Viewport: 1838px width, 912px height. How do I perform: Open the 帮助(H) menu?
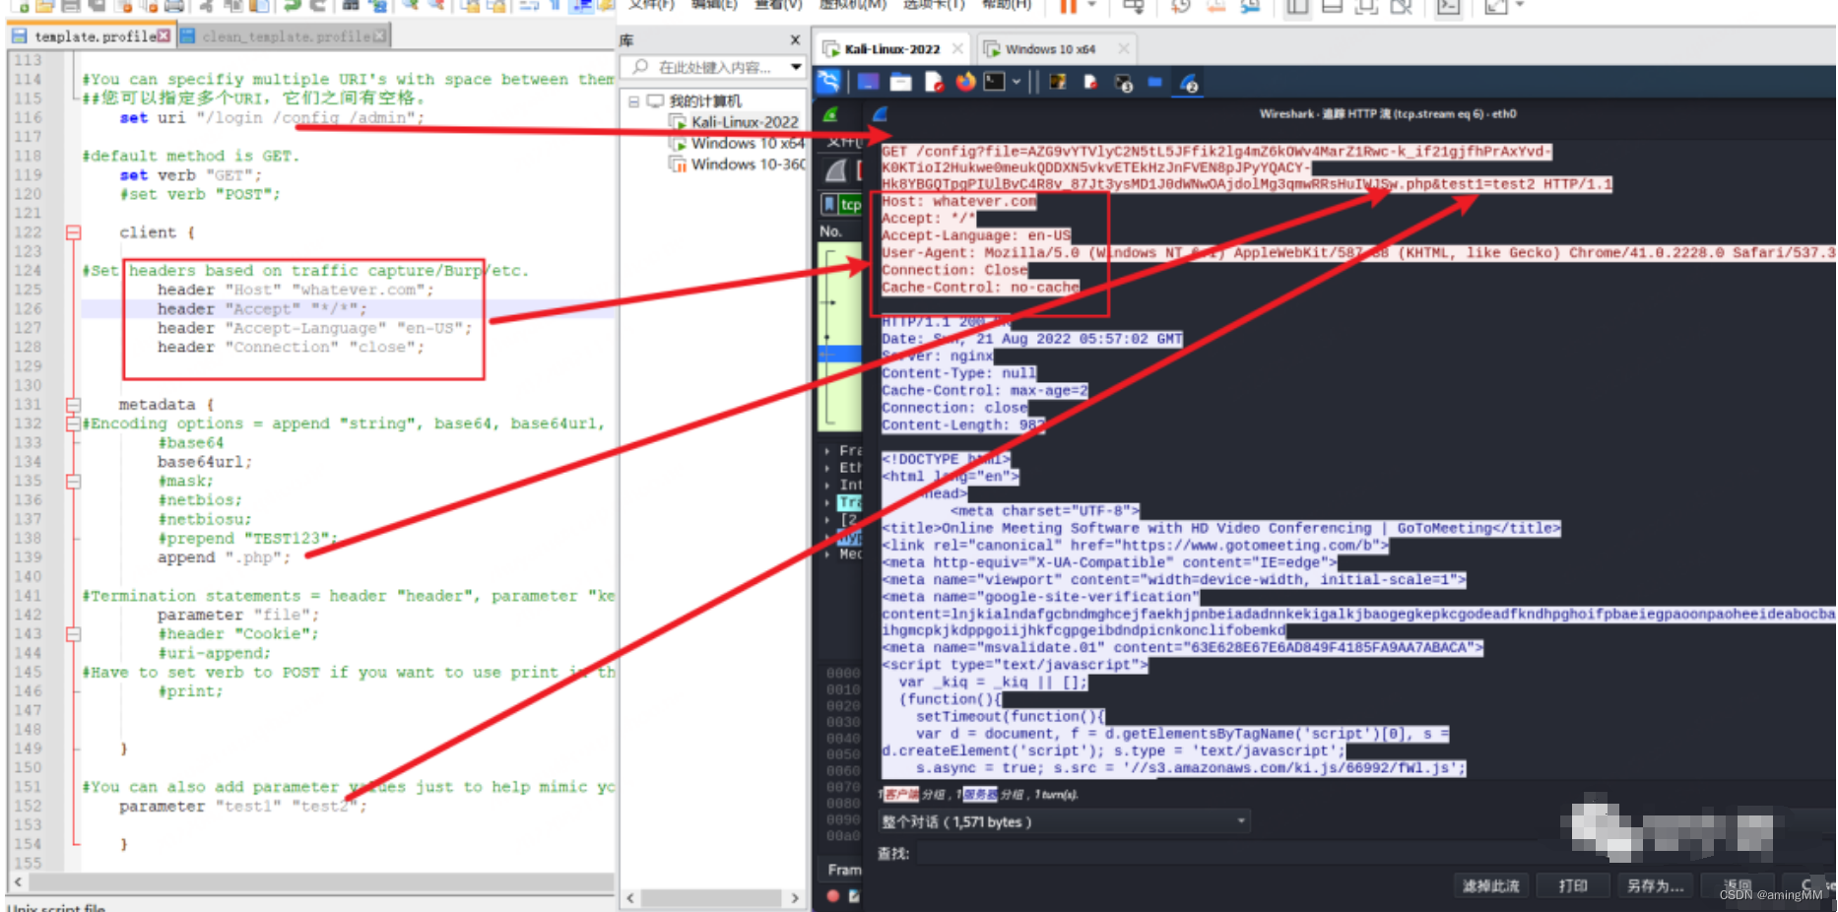pos(1007,4)
